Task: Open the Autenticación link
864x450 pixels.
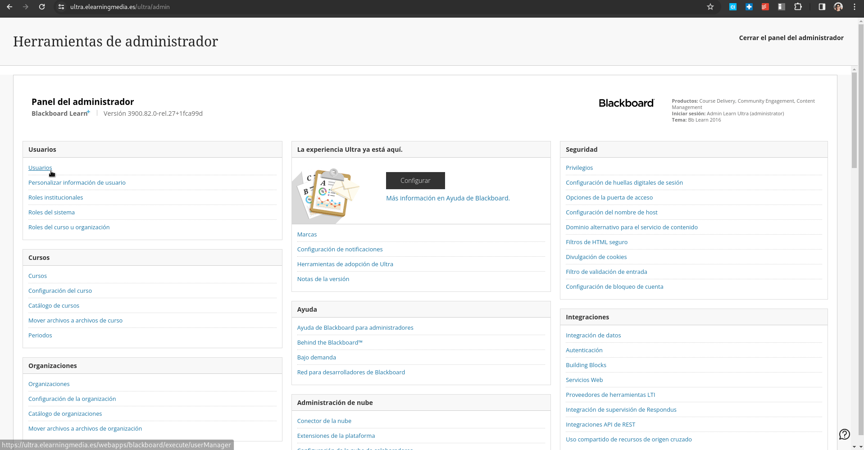Action: [584, 350]
